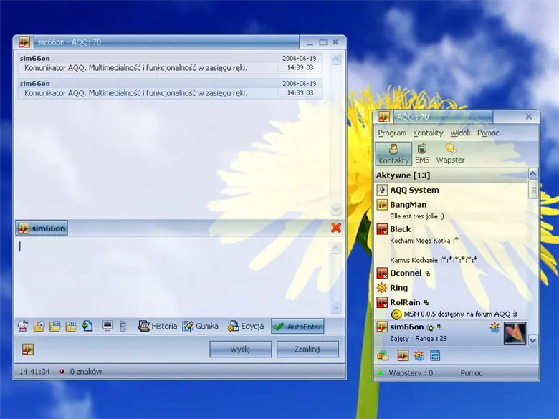Select the Ring contact
559x419 pixels.
click(x=451, y=287)
